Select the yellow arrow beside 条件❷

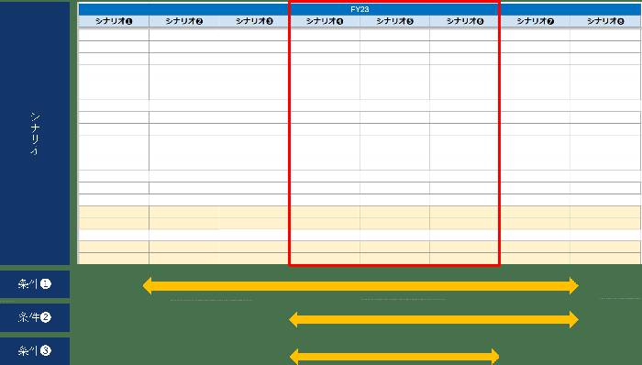pyautogui.click(x=434, y=319)
